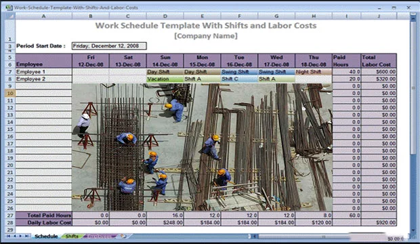420x244 pixels.
Task: Click the vertical scrollbar down arrow
Action: click(413, 230)
